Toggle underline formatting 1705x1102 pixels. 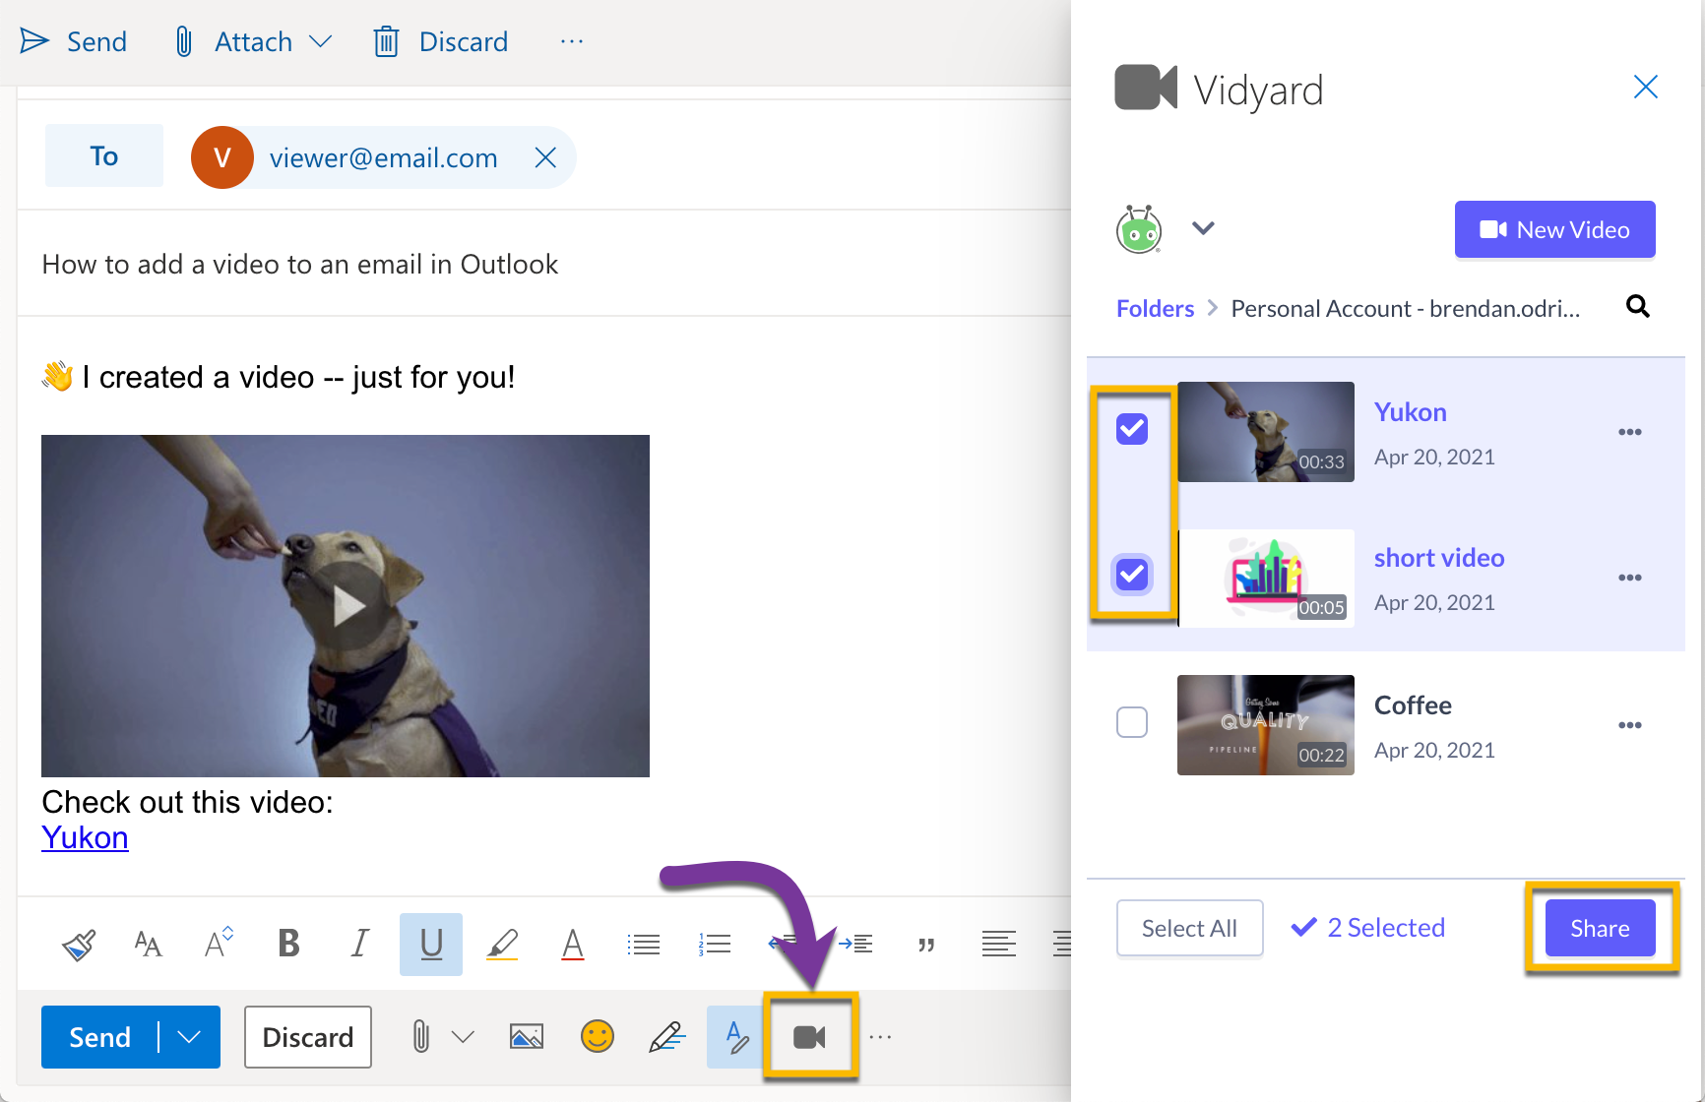click(x=431, y=945)
